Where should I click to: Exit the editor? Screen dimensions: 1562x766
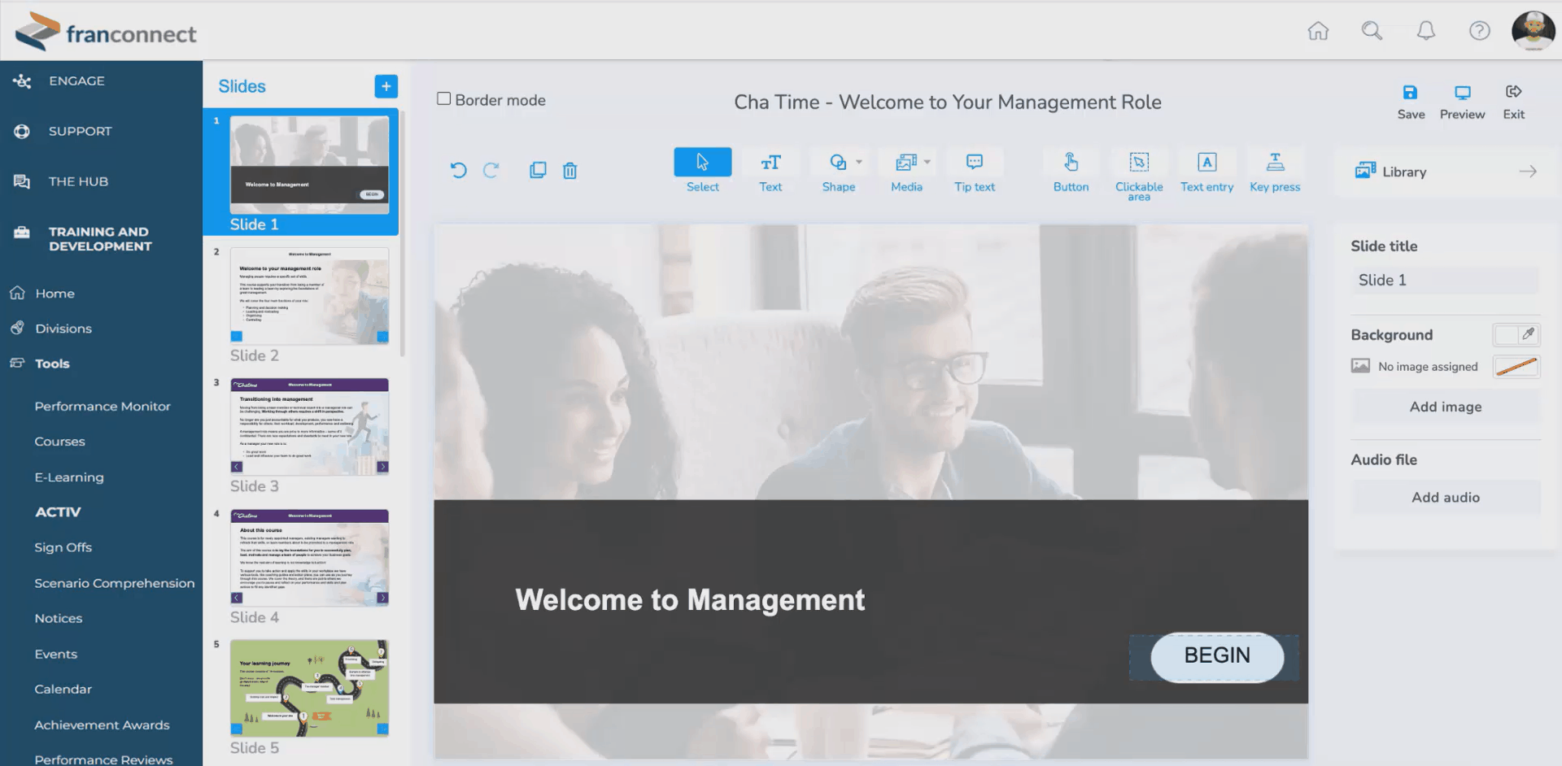pos(1513,102)
